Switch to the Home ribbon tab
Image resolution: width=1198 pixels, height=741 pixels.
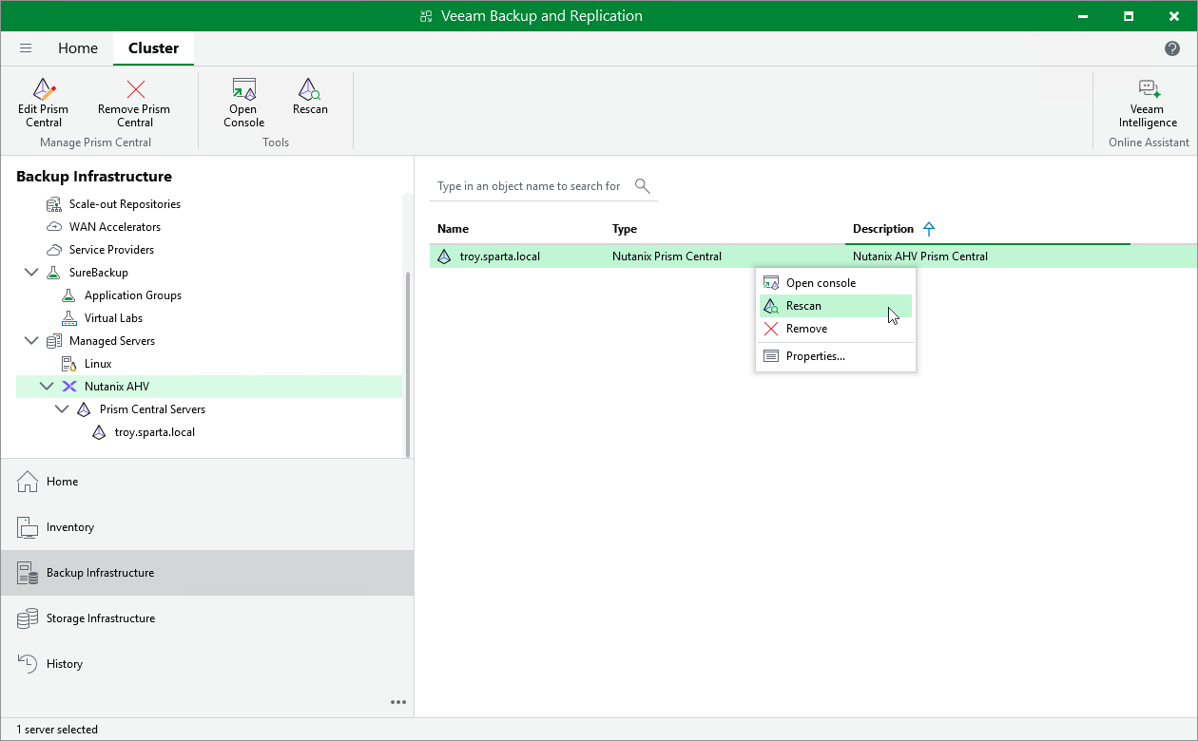coord(78,48)
